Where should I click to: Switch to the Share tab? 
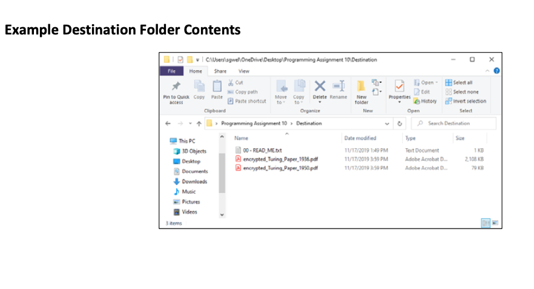(x=220, y=71)
